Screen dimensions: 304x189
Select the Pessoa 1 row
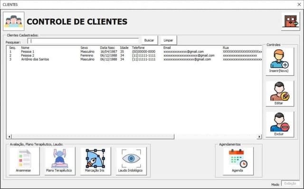pyautogui.click(x=134, y=52)
